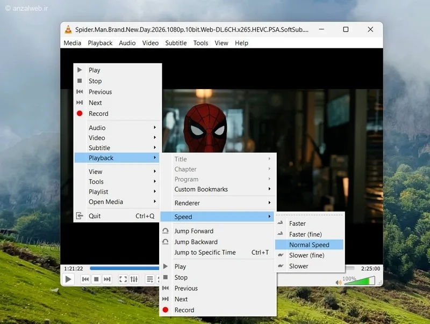Image resolution: width=430 pixels, height=324 pixels.
Task: Expand the Playlist submenu
Action: click(x=117, y=192)
